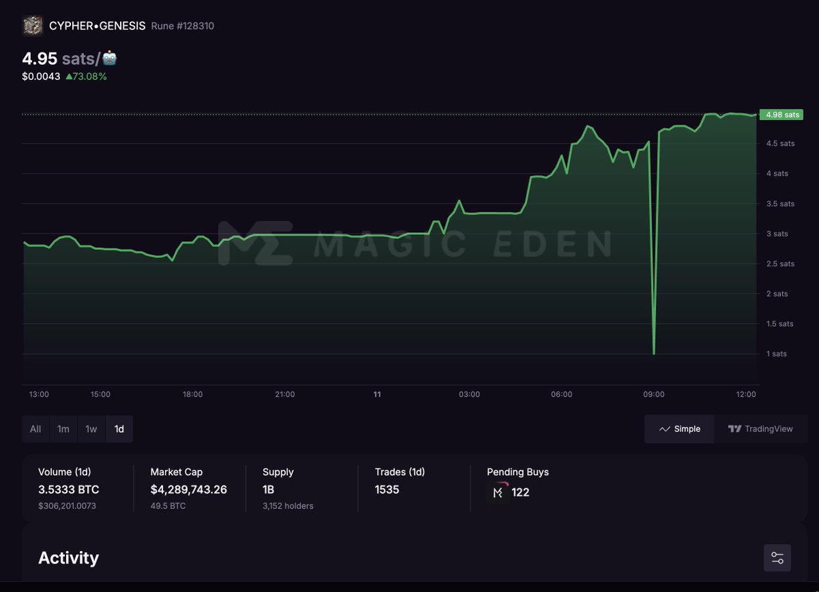Click the 06:00 time axis label
Screen dimensions: 819x592
tap(562, 395)
